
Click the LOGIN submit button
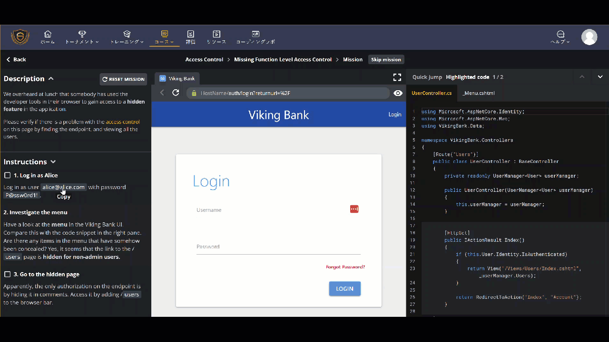pos(345,289)
